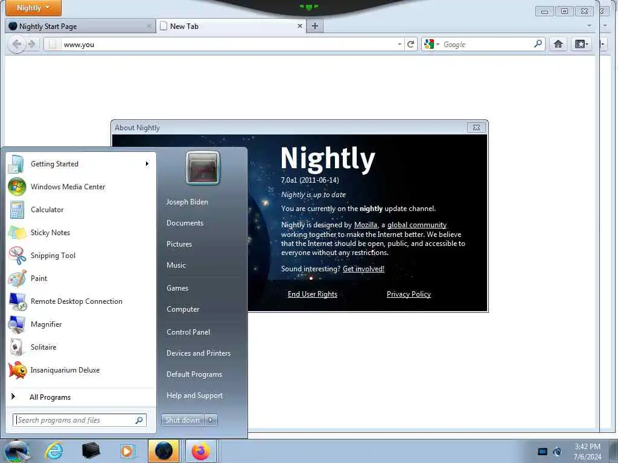Expand All Programs list

[80, 397]
